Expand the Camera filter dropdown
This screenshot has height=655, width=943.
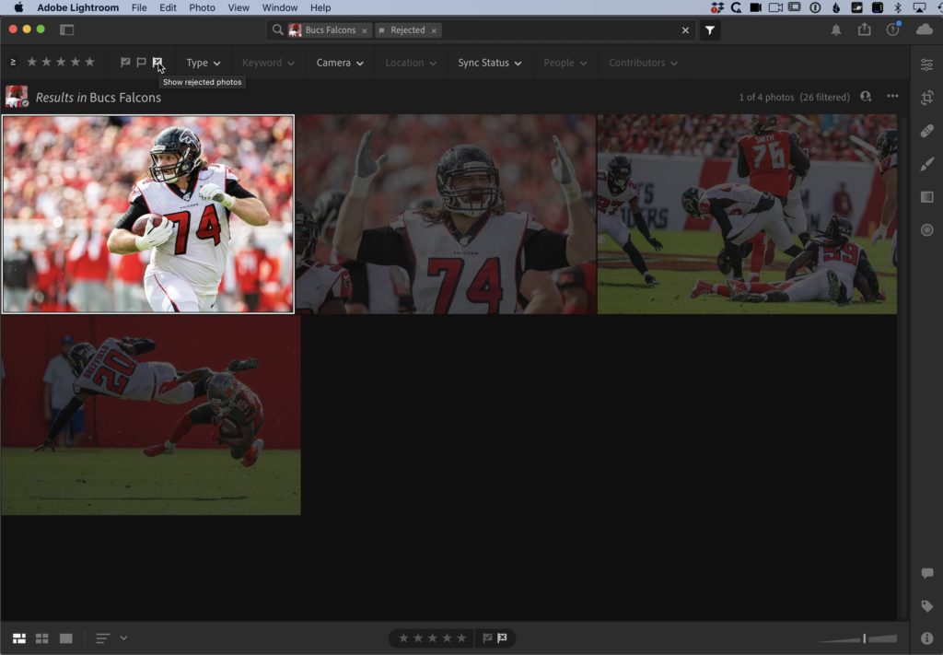click(x=340, y=63)
